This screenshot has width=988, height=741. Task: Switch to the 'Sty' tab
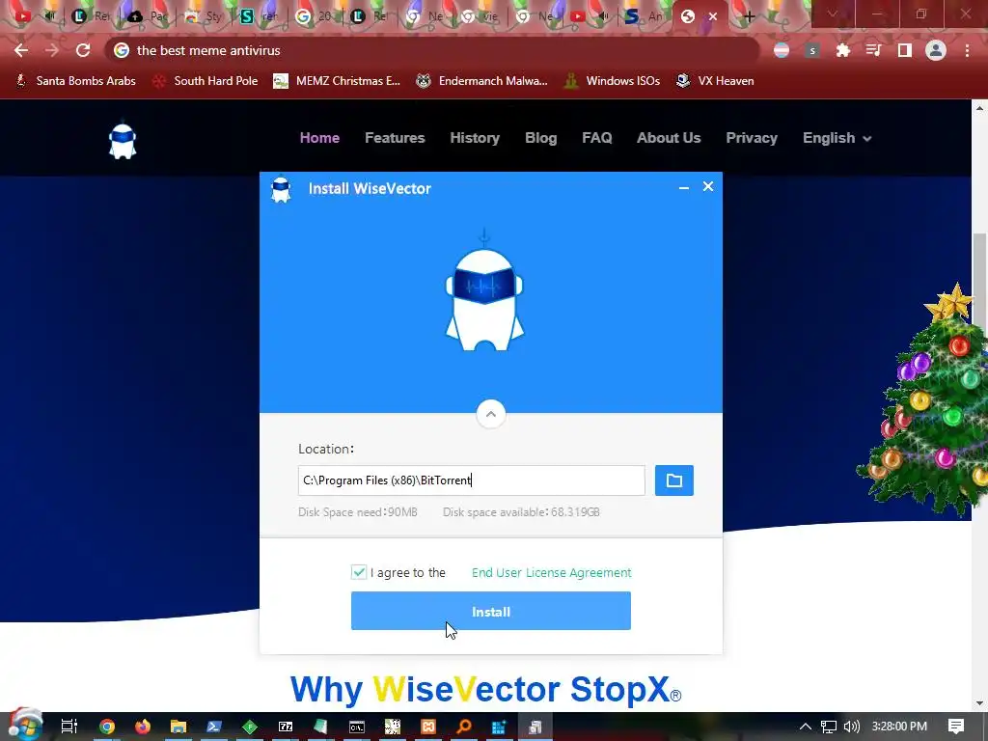(x=203, y=15)
